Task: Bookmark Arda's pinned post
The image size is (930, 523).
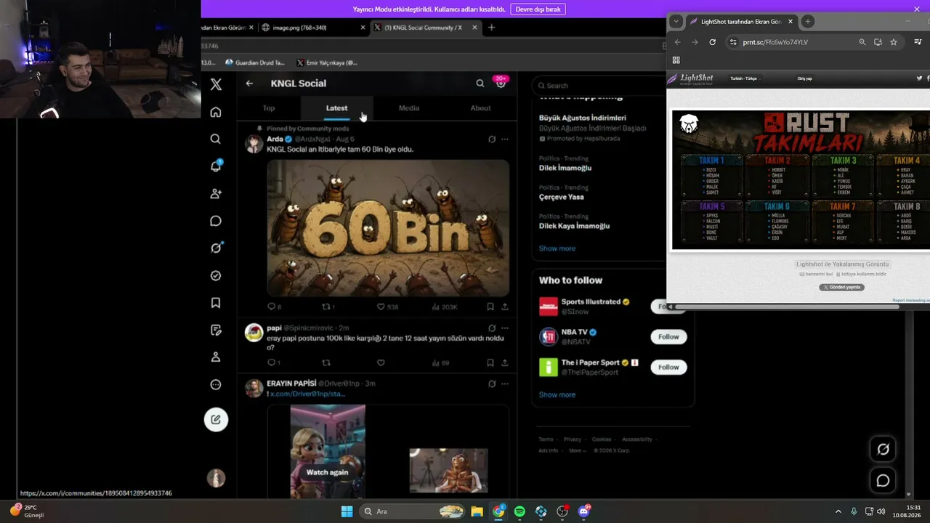Action: [490, 307]
